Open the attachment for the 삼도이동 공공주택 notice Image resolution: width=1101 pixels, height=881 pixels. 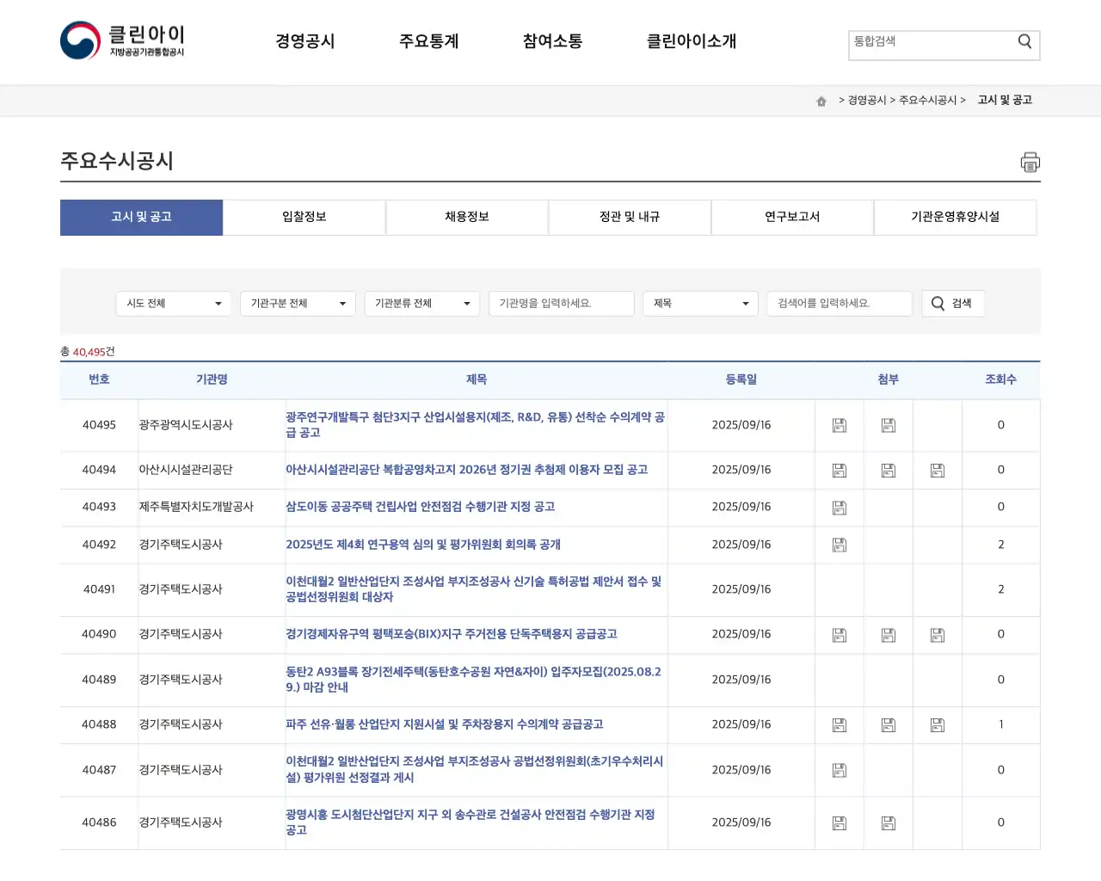[839, 507]
